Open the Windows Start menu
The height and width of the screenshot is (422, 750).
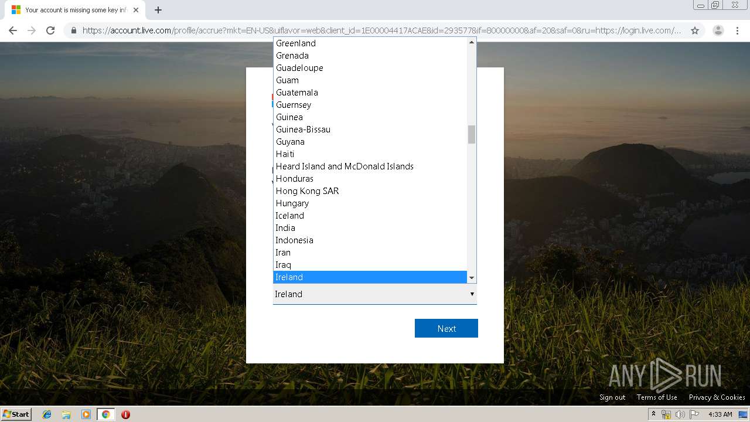click(16, 414)
